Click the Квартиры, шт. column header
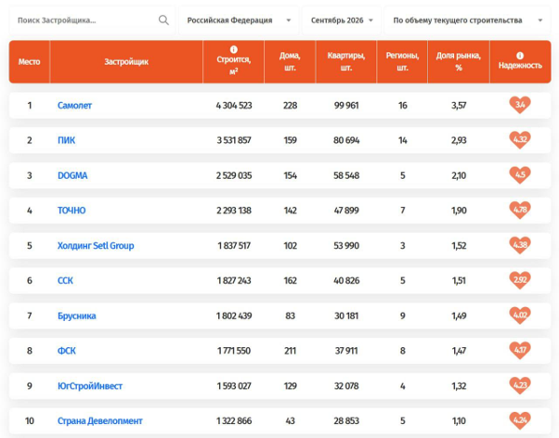 tap(346, 61)
